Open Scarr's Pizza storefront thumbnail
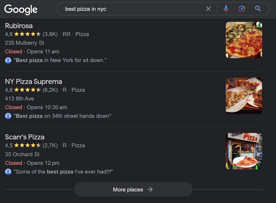 click(x=244, y=151)
